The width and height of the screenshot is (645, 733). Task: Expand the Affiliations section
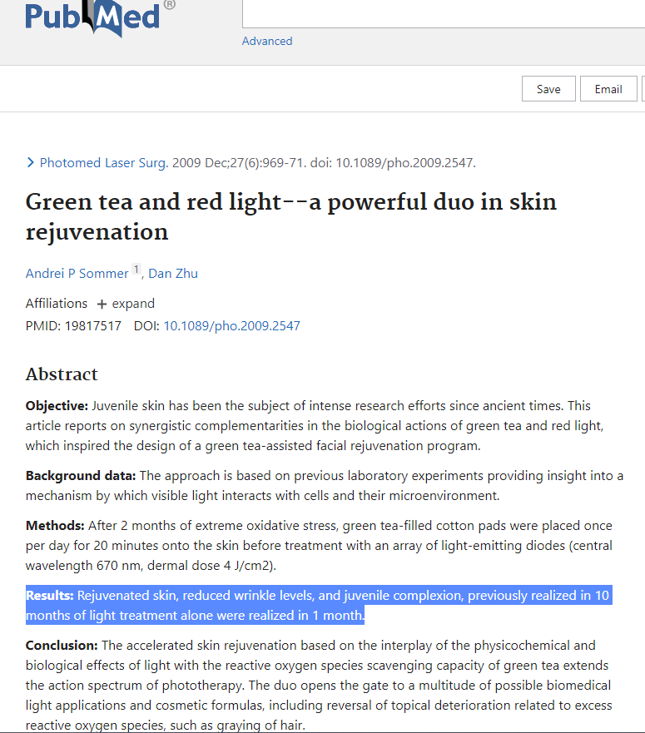pyautogui.click(x=126, y=304)
